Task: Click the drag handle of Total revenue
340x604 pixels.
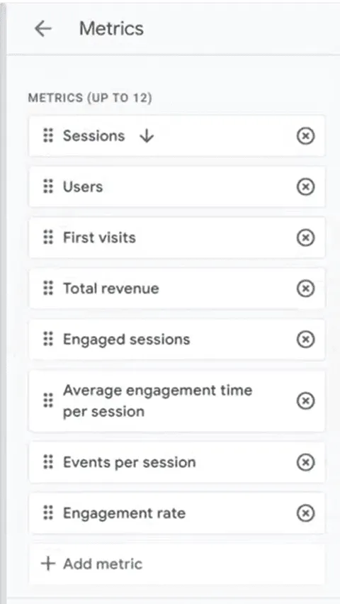Action: pyautogui.click(x=48, y=289)
